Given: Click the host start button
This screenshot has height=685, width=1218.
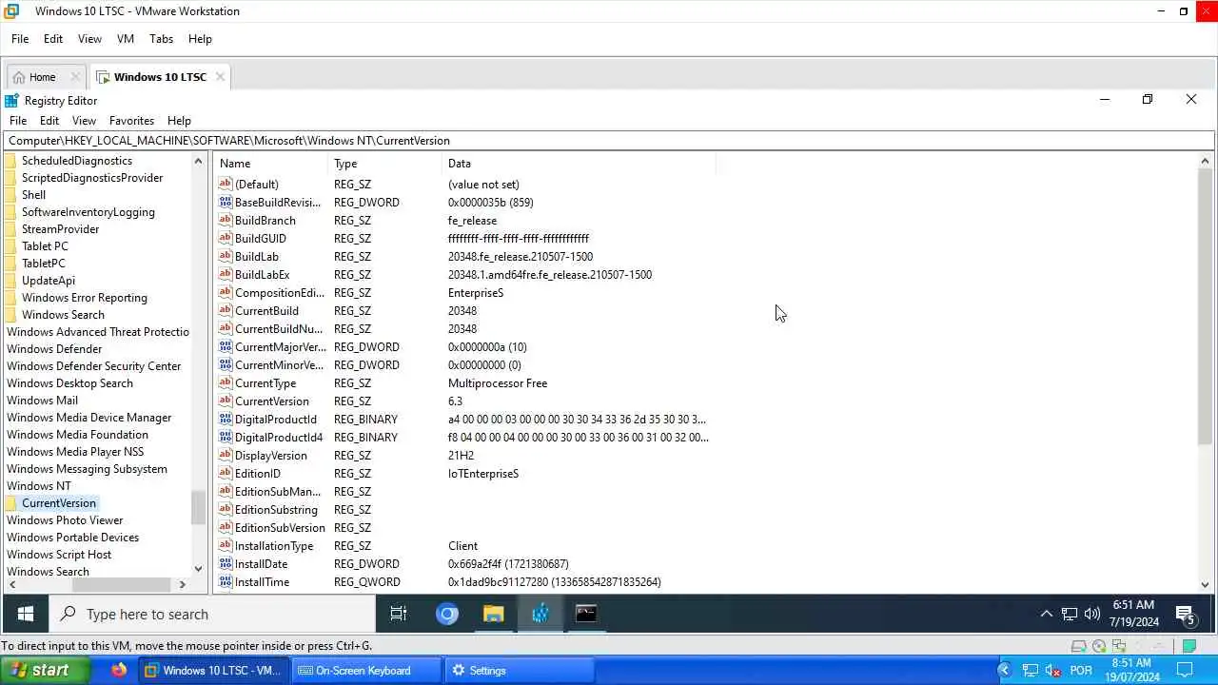Looking at the screenshot, I should [46, 670].
